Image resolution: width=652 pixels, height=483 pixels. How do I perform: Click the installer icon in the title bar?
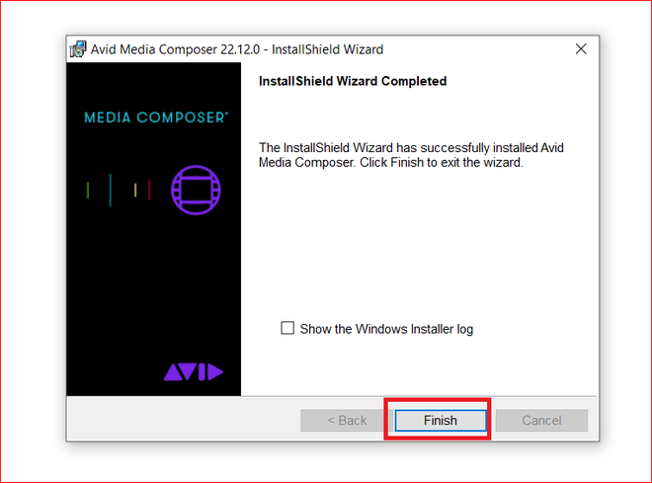(x=78, y=49)
